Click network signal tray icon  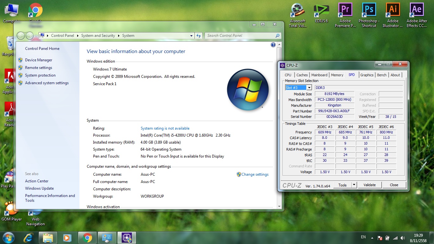[395, 238]
